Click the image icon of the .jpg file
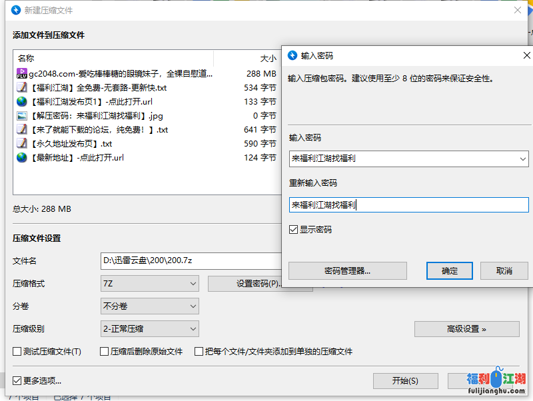Screen dimensions: 533x401 point(21,115)
